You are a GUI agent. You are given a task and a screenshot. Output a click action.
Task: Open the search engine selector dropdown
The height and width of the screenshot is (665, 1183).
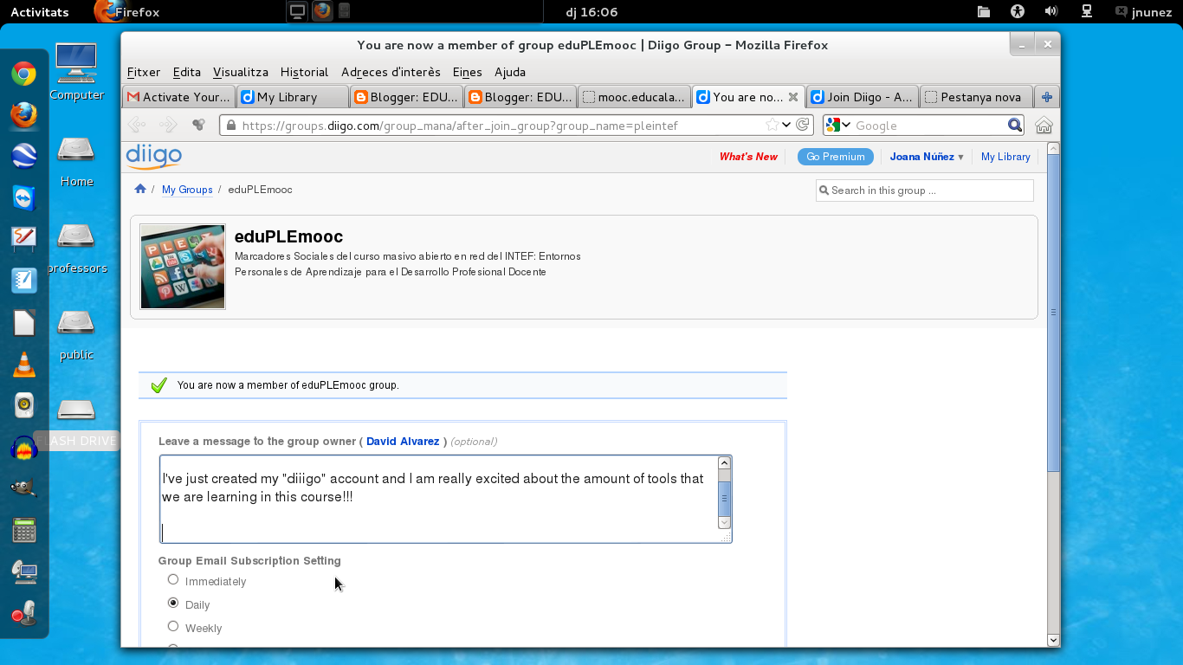(x=837, y=126)
